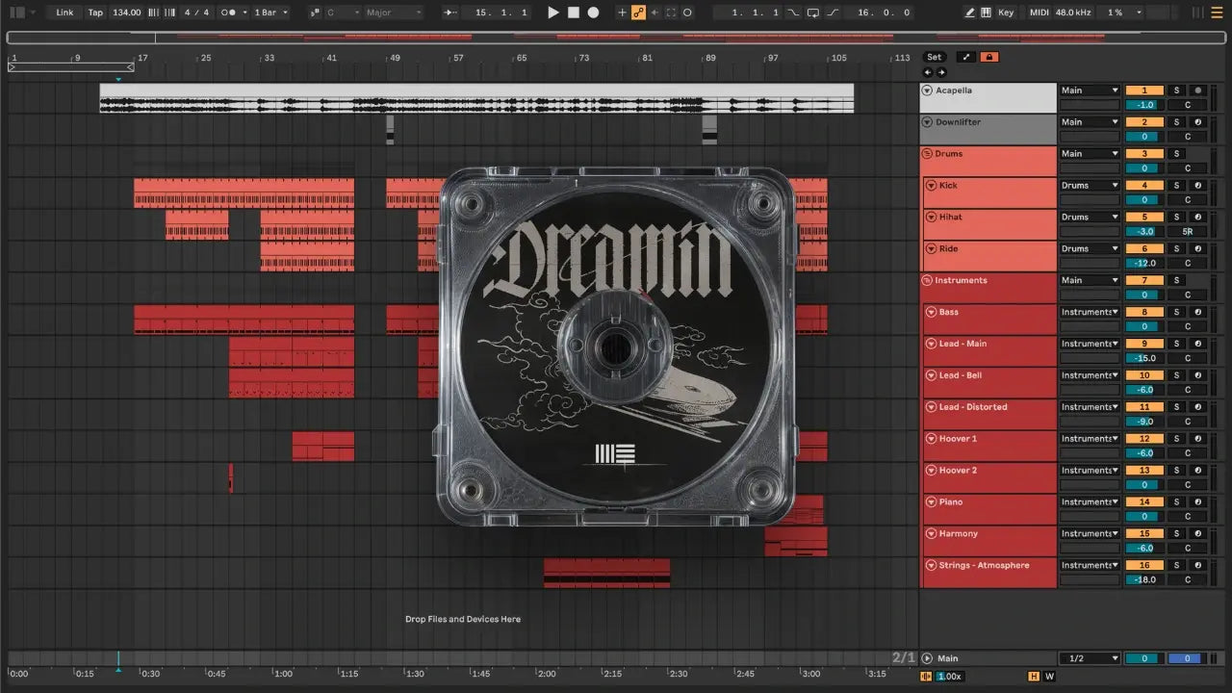Open the Key map mode
Screen dimensions: 1232x693
(x=1006, y=13)
